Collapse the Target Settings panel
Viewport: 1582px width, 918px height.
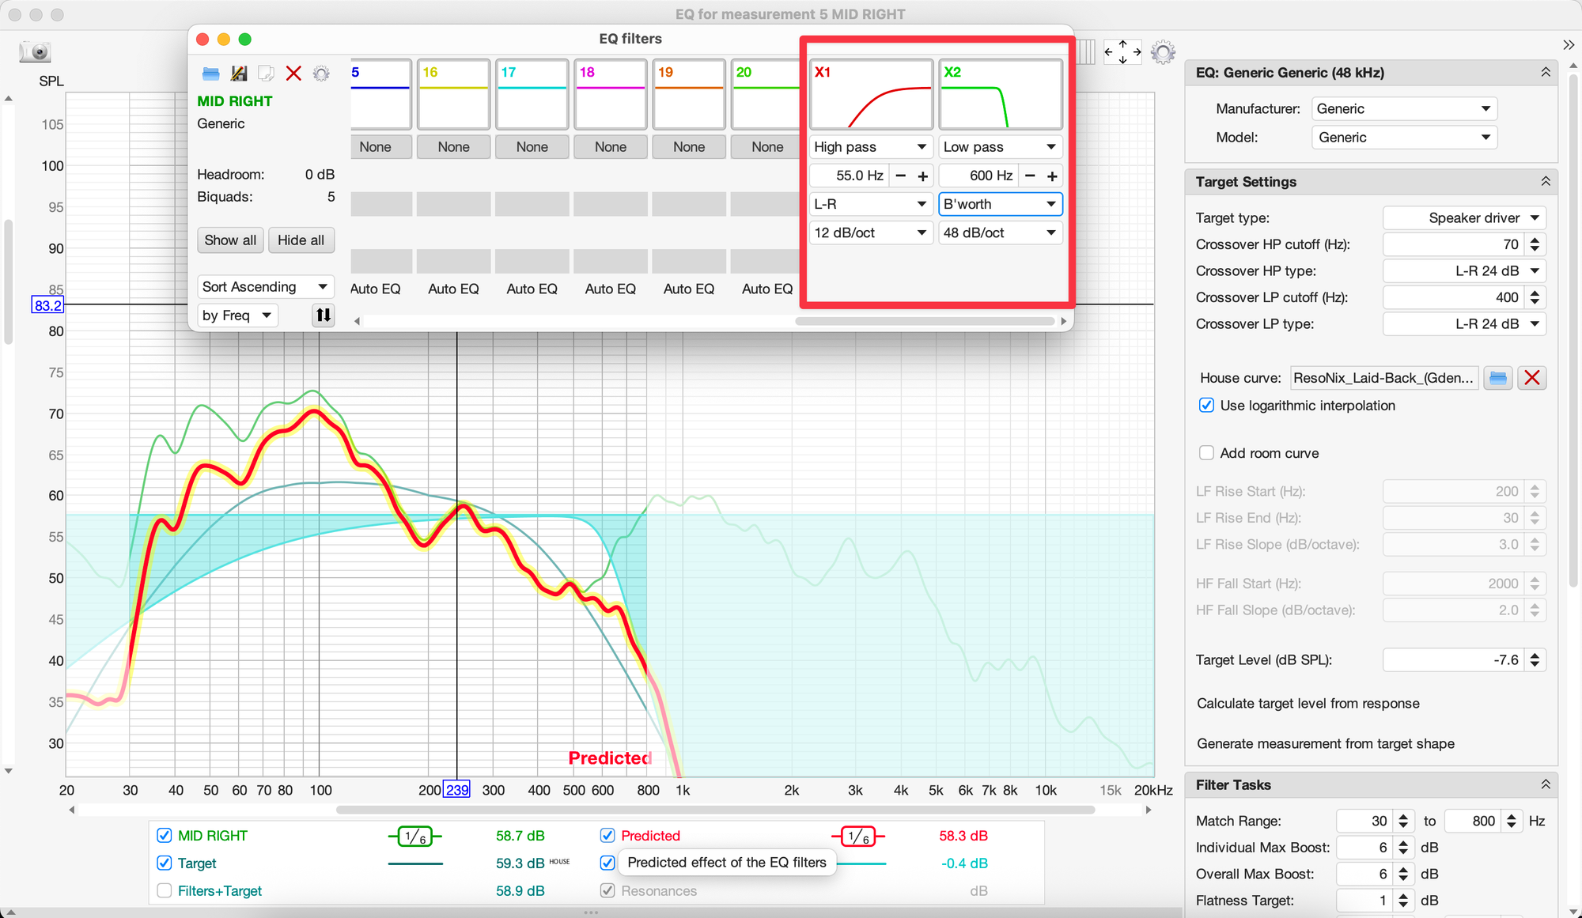coord(1545,182)
